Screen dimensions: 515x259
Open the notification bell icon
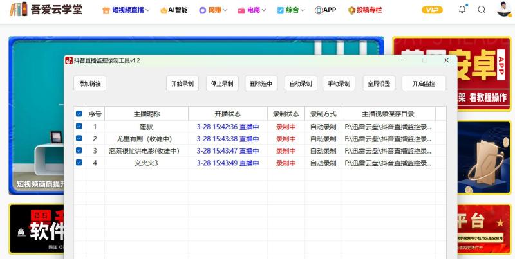[462, 10]
